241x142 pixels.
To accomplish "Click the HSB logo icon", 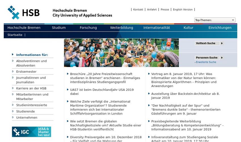I will click(x=14, y=12).
